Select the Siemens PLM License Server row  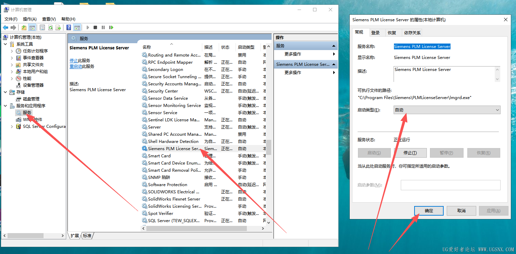tap(204, 149)
